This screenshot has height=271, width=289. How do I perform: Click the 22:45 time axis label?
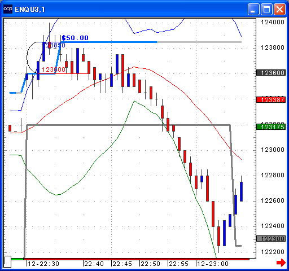[x=122, y=264]
